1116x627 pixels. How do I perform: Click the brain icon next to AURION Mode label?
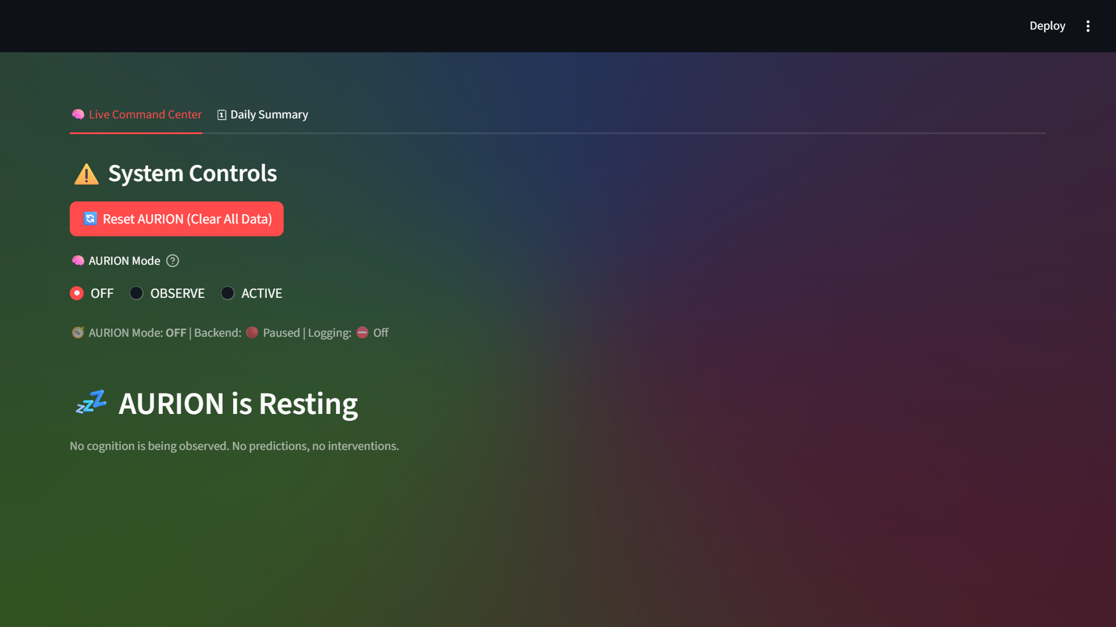pos(78,261)
